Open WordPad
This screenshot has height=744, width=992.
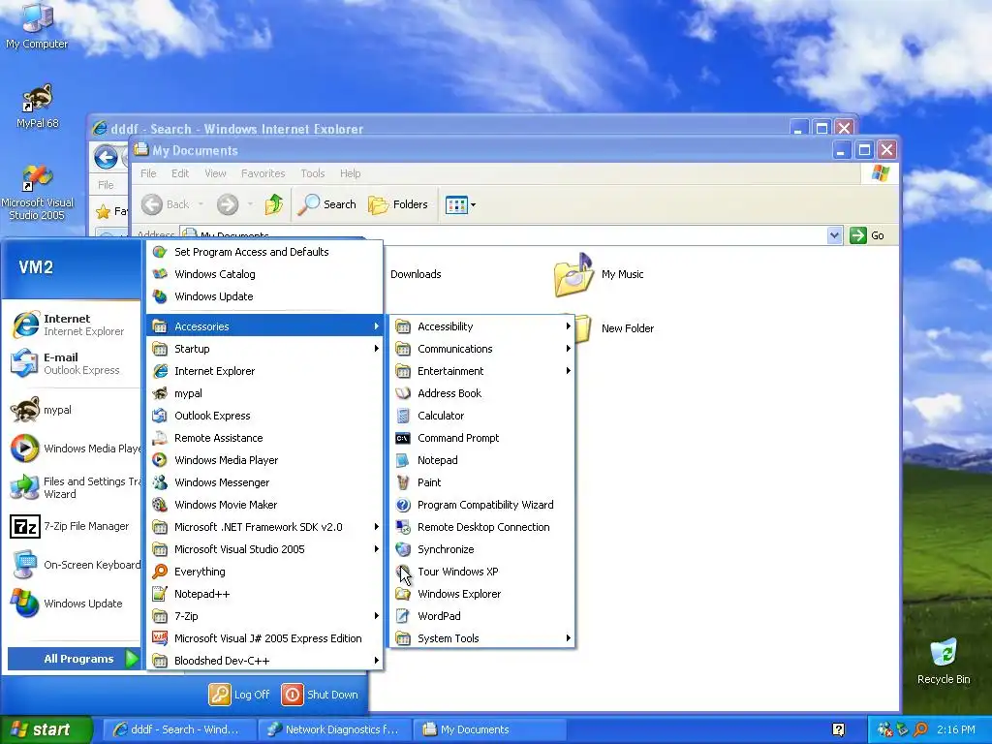point(481,616)
